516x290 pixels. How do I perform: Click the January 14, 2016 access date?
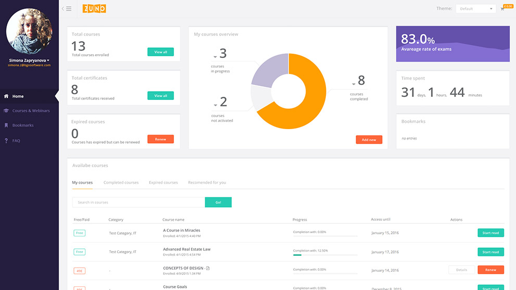(x=385, y=270)
